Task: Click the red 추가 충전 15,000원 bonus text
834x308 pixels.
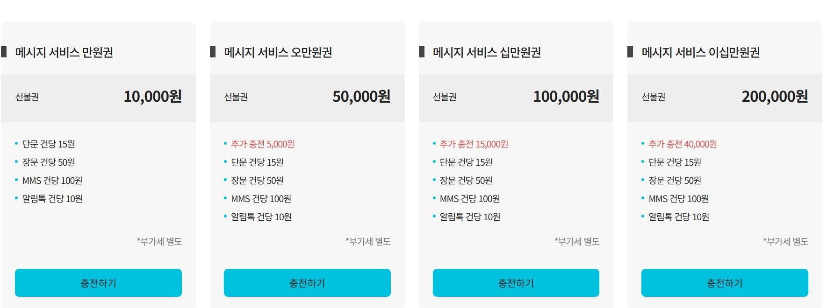Action: coord(474,144)
